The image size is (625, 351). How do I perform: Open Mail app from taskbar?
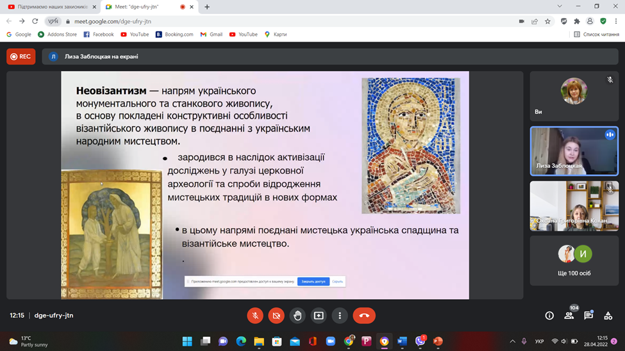tap(295, 341)
